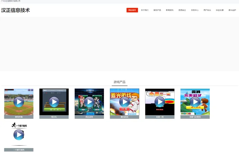The height and width of the screenshot is (155, 239).
Task: Play the 命悬一线 game thumbnail
Action: click(x=160, y=102)
